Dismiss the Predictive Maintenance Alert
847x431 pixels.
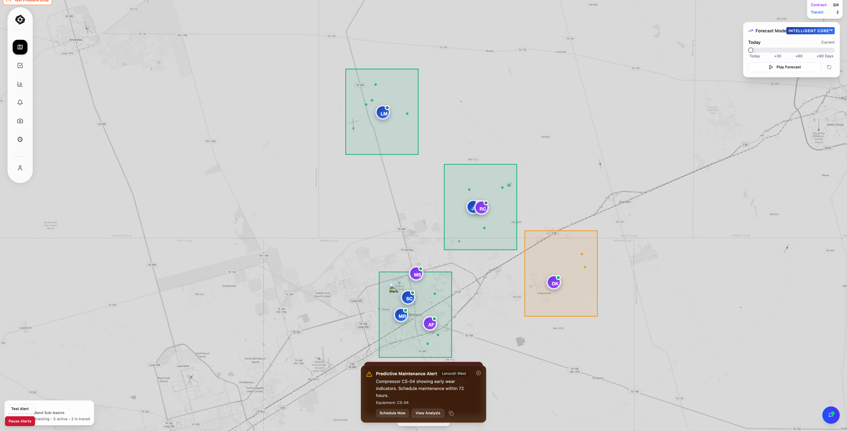pyautogui.click(x=479, y=373)
